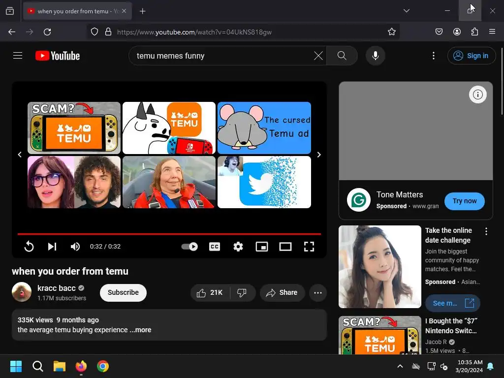Click the Share button
This screenshot has width=504, height=378.
click(282, 292)
